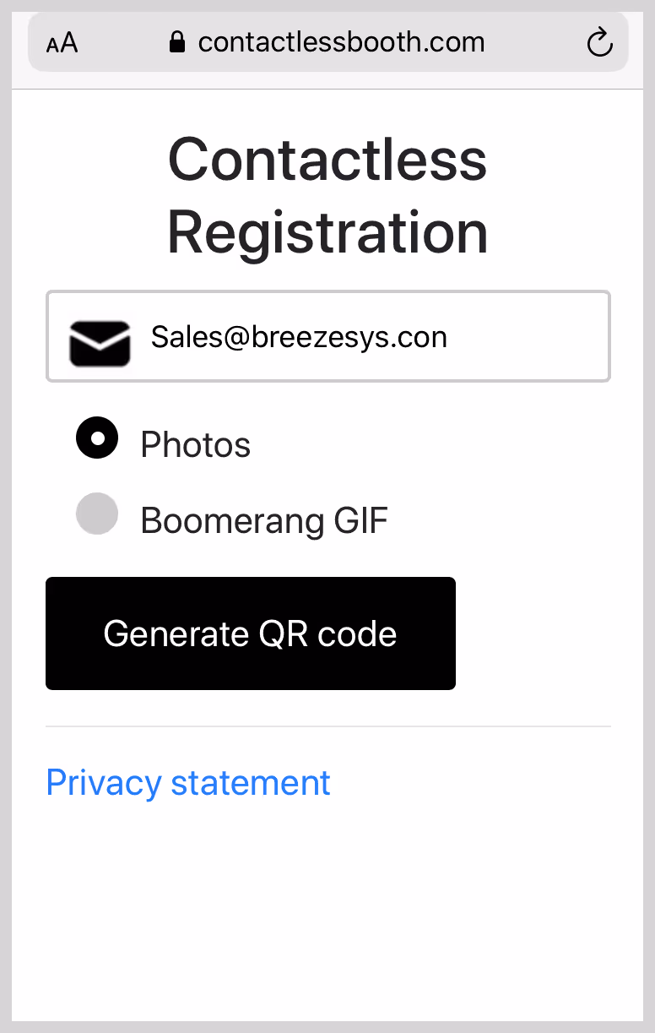
Task: Tap the contactlessbooth.com URL text
Action: pos(342,42)
